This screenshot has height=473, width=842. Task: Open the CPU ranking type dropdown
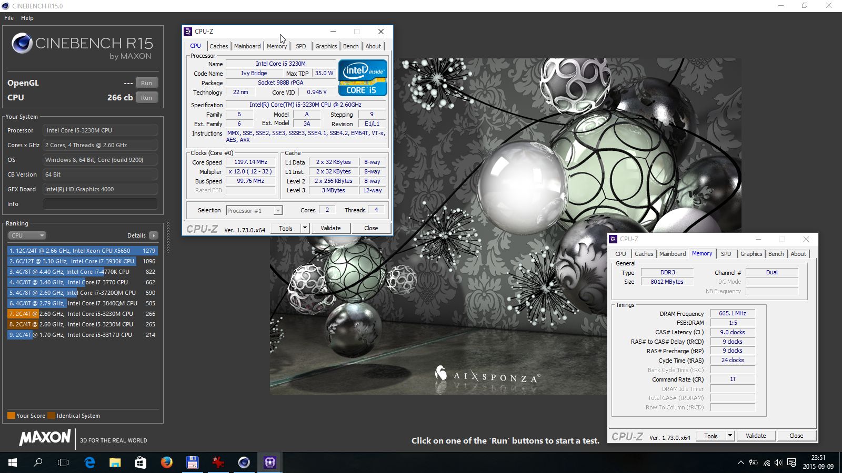[27, 235]
